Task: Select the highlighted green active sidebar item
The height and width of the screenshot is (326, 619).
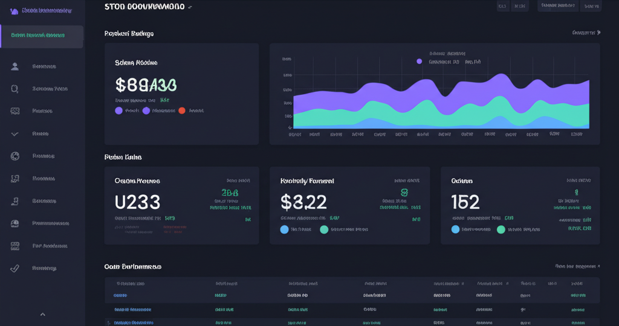Action: [x=42, y=37]
